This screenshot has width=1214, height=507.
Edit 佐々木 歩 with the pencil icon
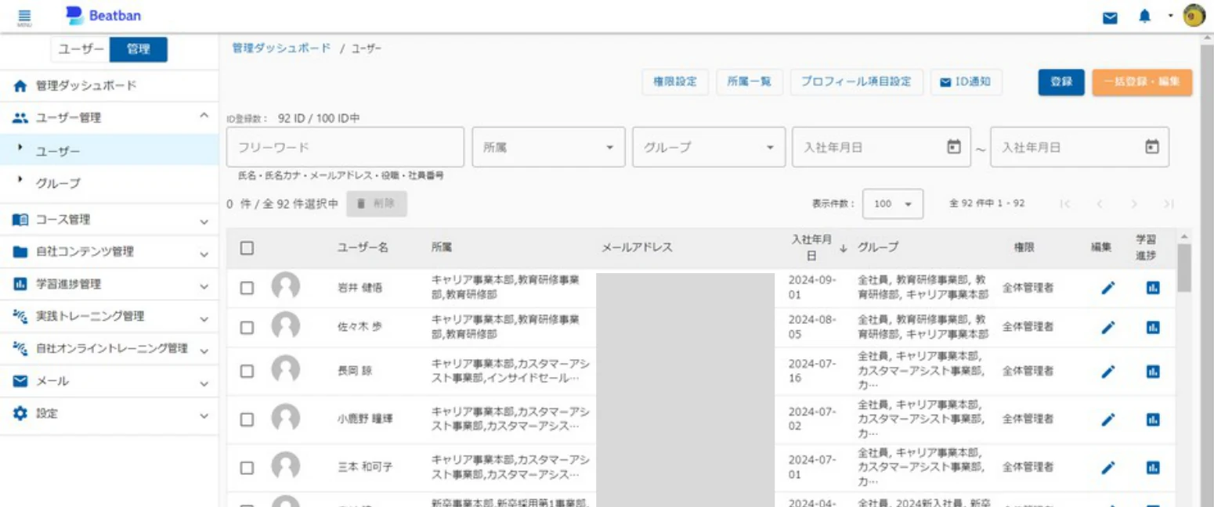pos(1107,328)
